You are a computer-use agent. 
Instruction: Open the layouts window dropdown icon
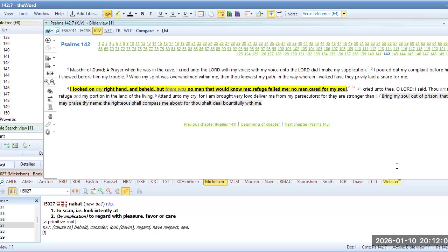259,14
